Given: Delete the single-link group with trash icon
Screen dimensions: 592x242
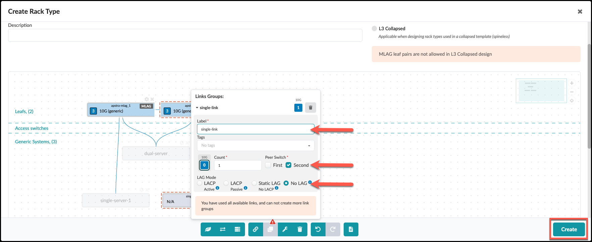Looking at the screenshot, I should click(310, 108).
